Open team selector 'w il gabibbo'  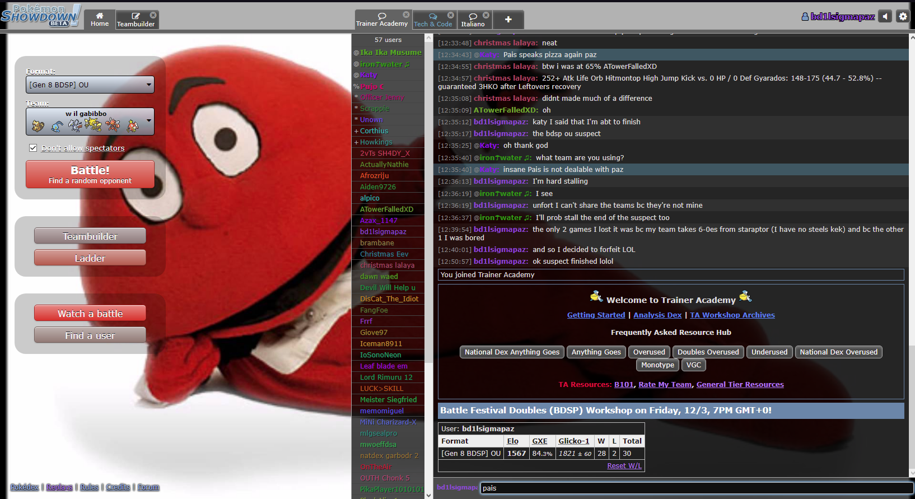(90, 122)
